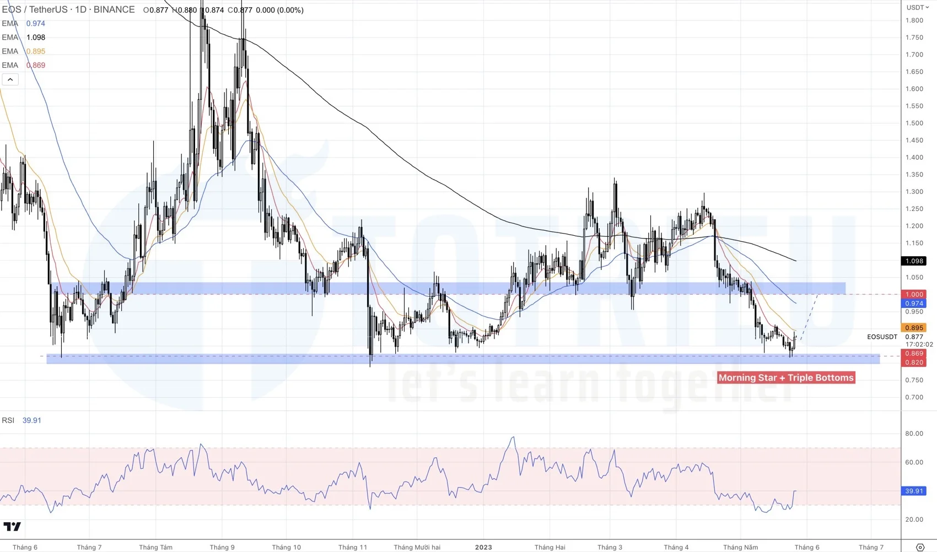Click the 1.800 price scale value
This screenshot has height=552, width=937.
(914, 20)
